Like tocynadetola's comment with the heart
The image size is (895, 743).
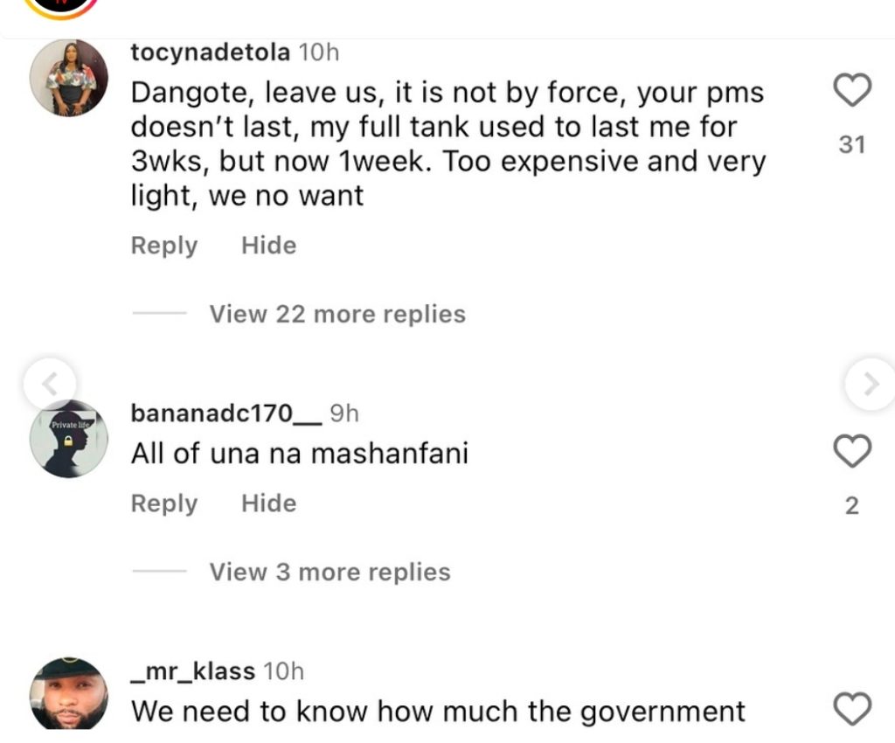click(852, 91)
